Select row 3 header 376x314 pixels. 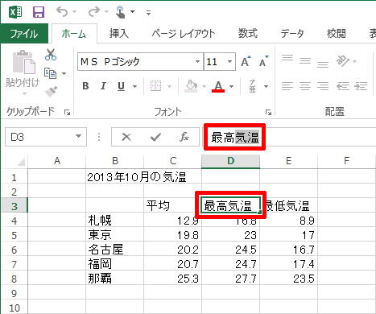pyautogui.click(x=14, y=206)
